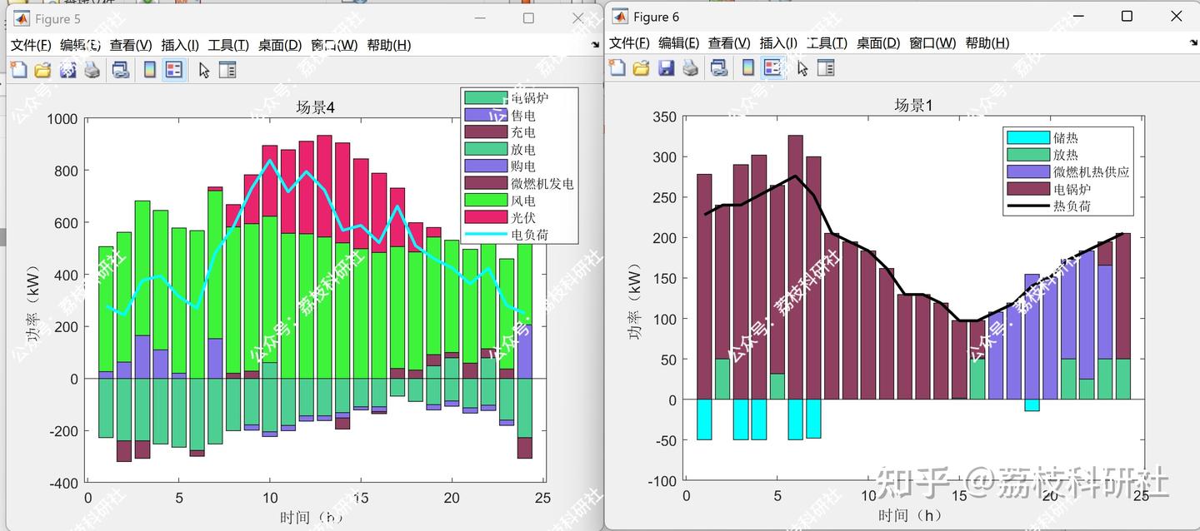Select 热负荷 legend label in Figure 6

[1072, 206]
